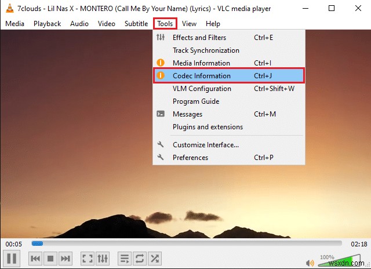Close the open Tools menu
Screen dimensions: 371x269
pyautogui.click(x=165, y=24)
